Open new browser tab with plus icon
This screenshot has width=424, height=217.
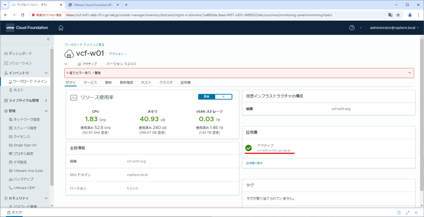(x=126, y=5)
